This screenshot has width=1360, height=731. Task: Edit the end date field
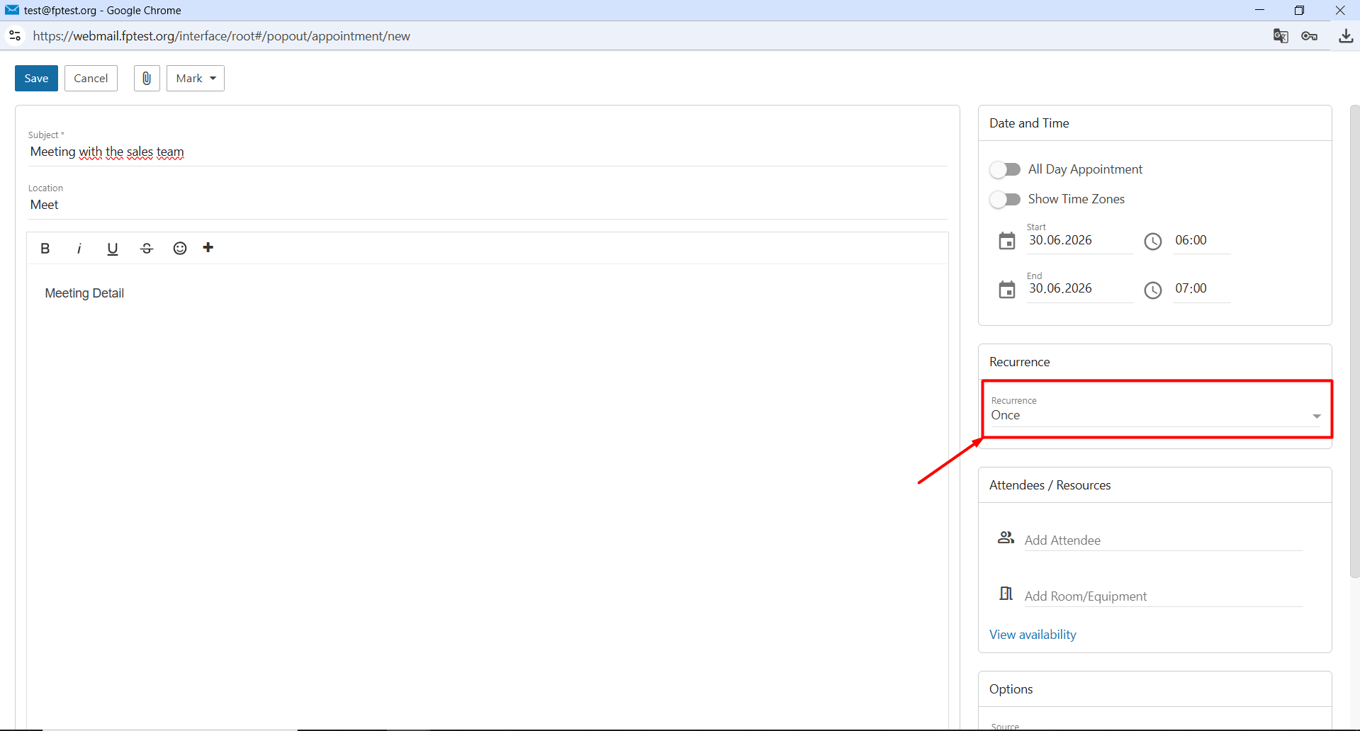click(1079, 288)
